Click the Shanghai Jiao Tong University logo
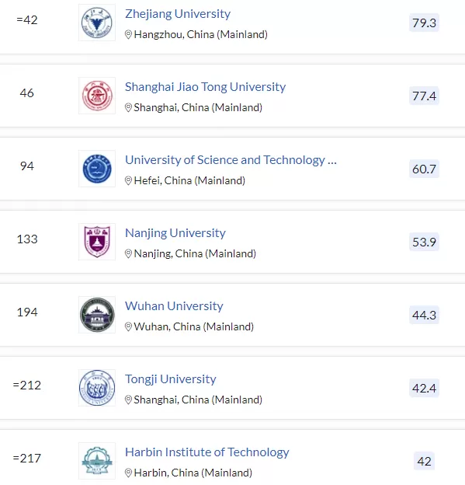Screen dimensions: 465x485 pos(97,96)
